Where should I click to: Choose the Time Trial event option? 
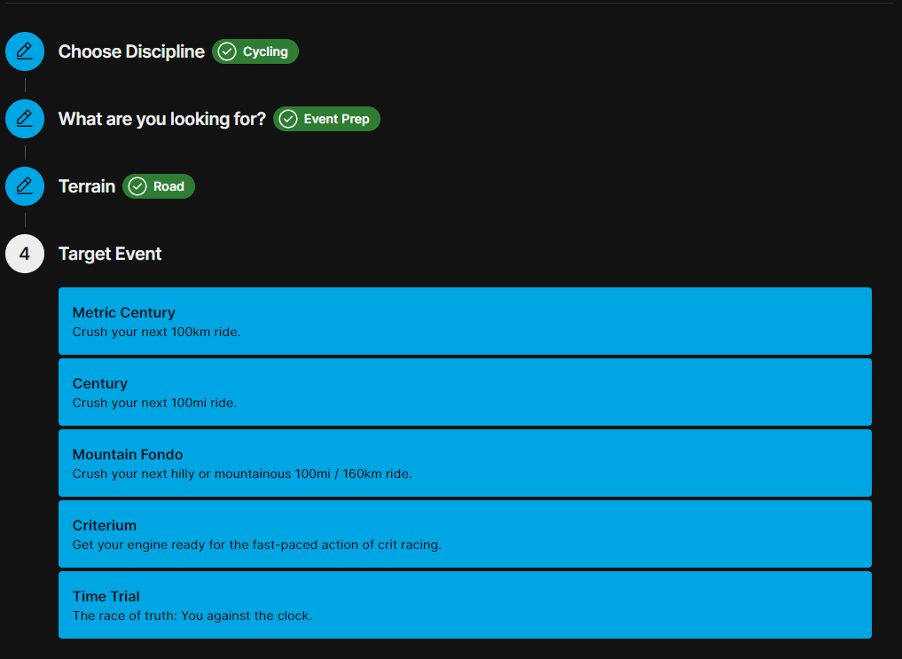click(465, 605)
